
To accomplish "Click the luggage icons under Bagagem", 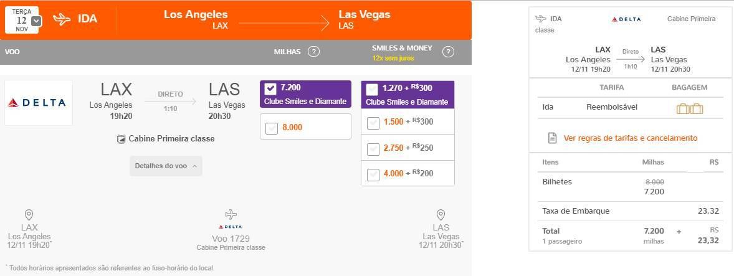I will point(690,108).
